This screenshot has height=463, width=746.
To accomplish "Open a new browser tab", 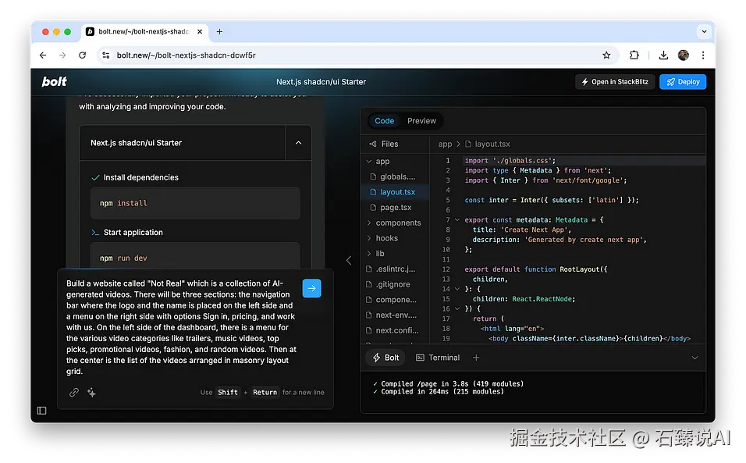I will pyautogui.click(x=219, y=31).
